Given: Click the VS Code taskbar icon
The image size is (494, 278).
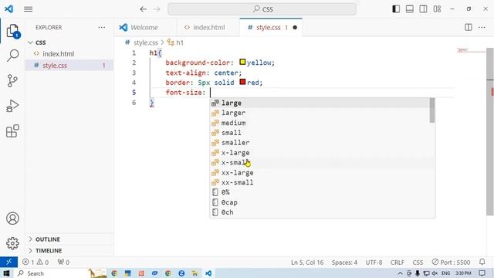Looking at the screenshot, I should (208, 273).
